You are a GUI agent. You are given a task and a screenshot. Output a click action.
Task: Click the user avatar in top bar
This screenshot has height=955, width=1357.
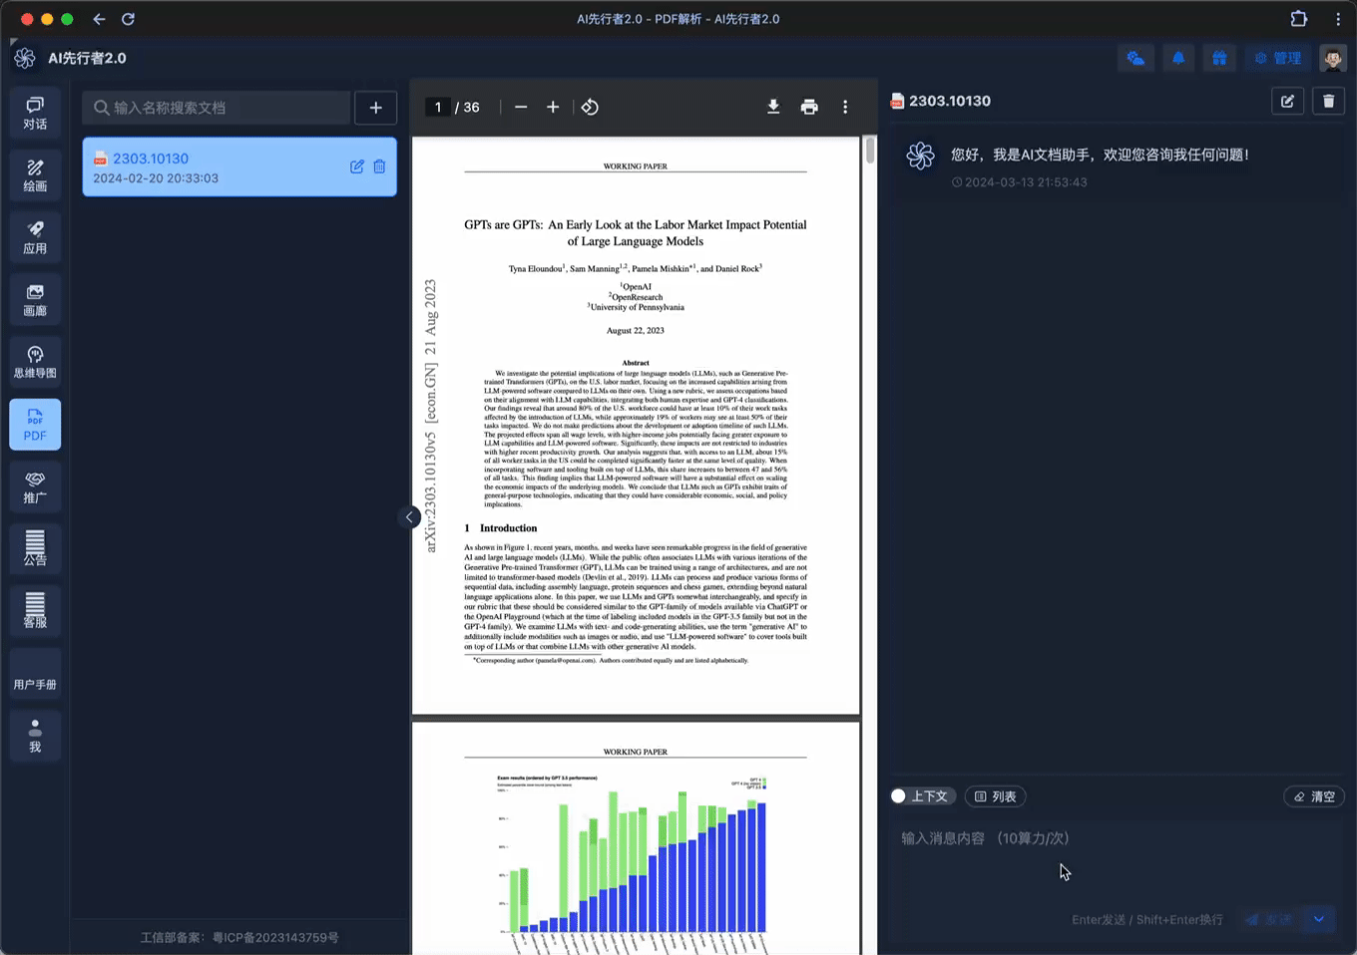pos(1333,58)
